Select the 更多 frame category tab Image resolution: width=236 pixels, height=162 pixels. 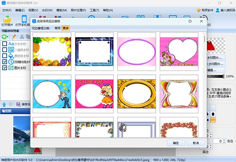65,28
